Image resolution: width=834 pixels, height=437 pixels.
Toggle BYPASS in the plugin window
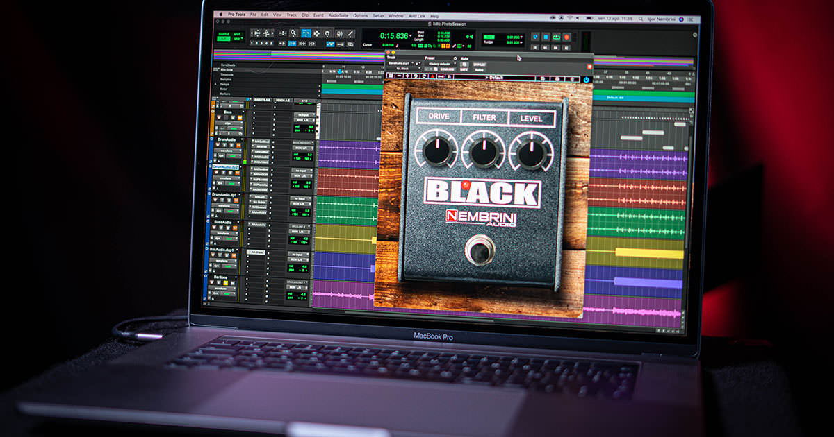(x=480, y=65)
